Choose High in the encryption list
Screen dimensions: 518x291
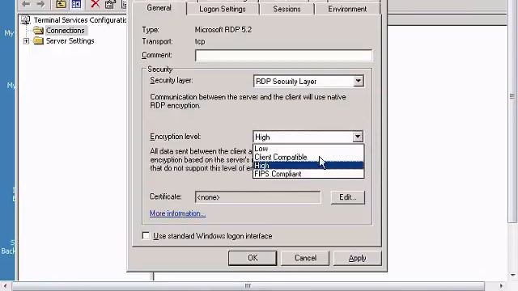click(308, 166)
